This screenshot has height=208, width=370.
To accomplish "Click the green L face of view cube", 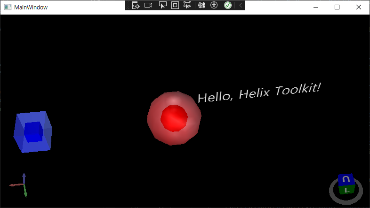I will (347, 189).
